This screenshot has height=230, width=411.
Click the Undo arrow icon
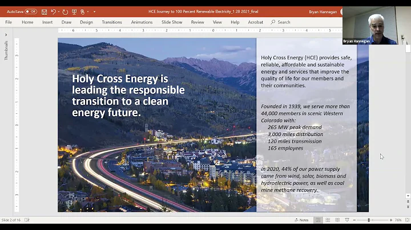click(x=53, y=12)
